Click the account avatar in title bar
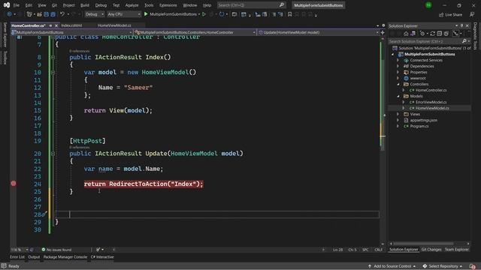 pyautogui.click(x=428, y=5)
